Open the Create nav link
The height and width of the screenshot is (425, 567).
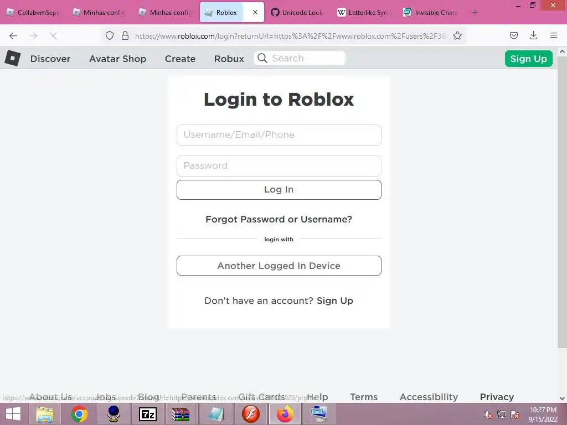180,59
